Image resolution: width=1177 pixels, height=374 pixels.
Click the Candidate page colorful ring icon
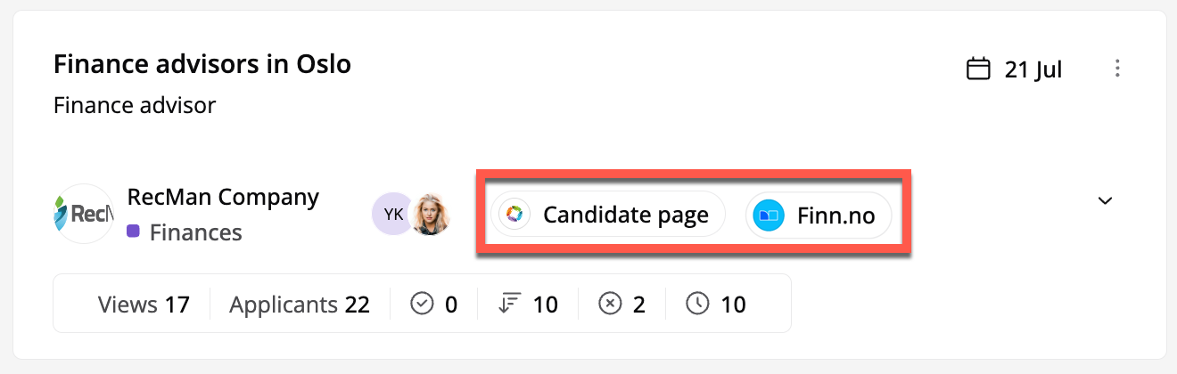coord(514,215)
